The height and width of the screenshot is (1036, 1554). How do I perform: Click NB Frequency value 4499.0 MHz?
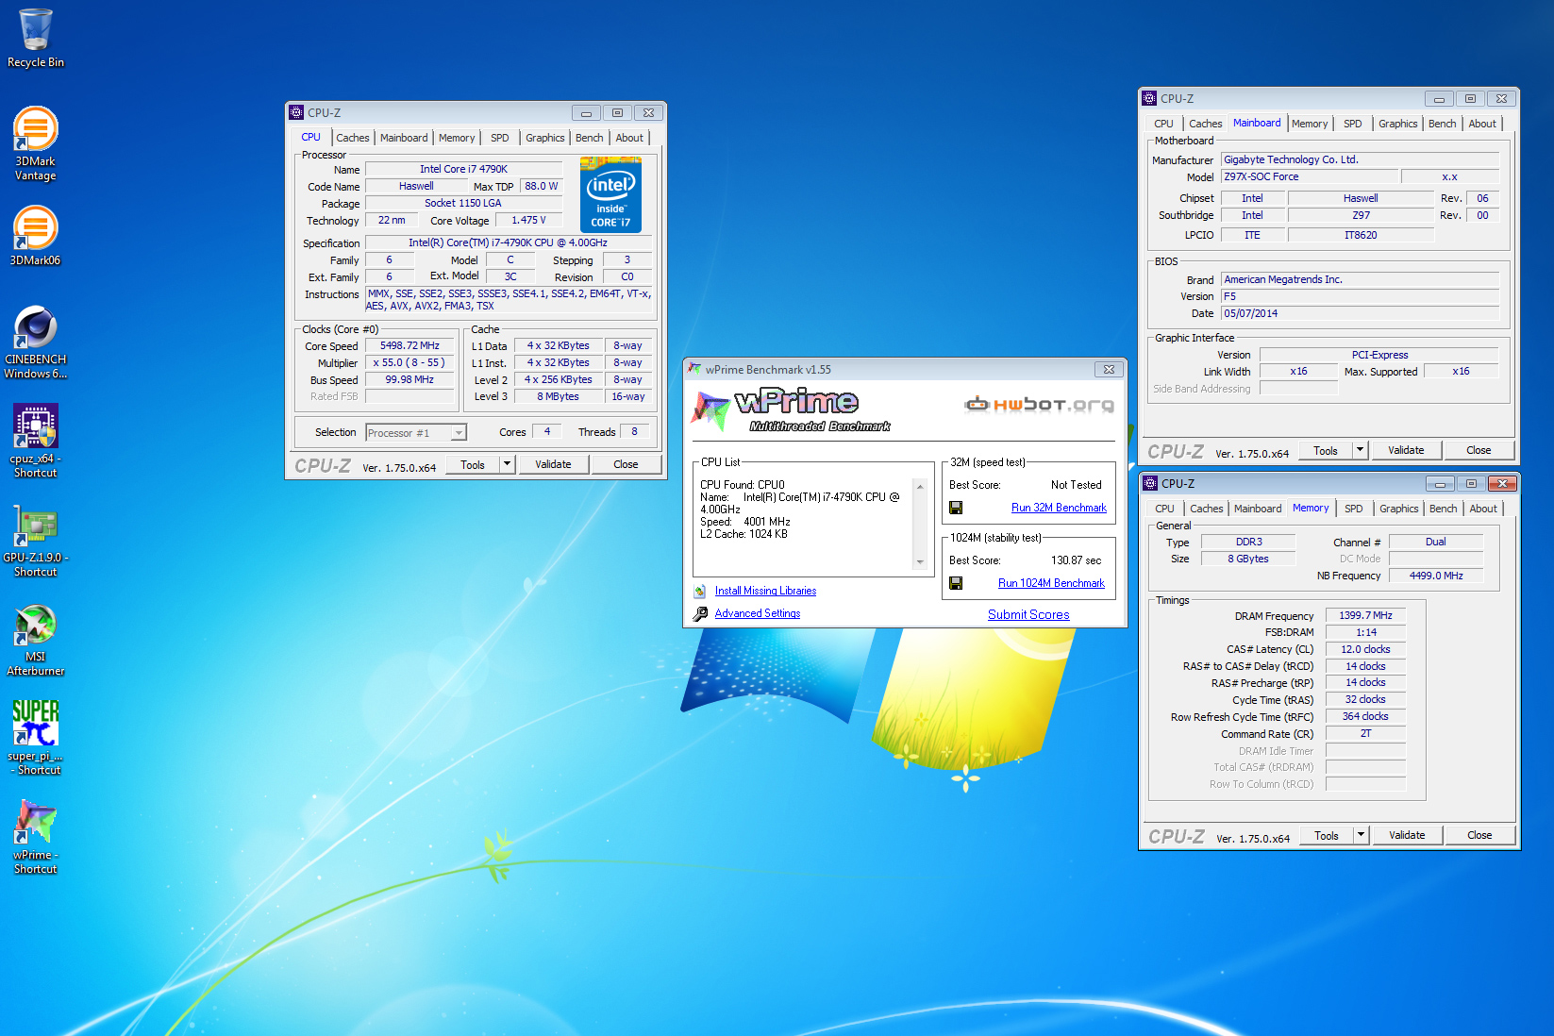tap(1436, 576)
